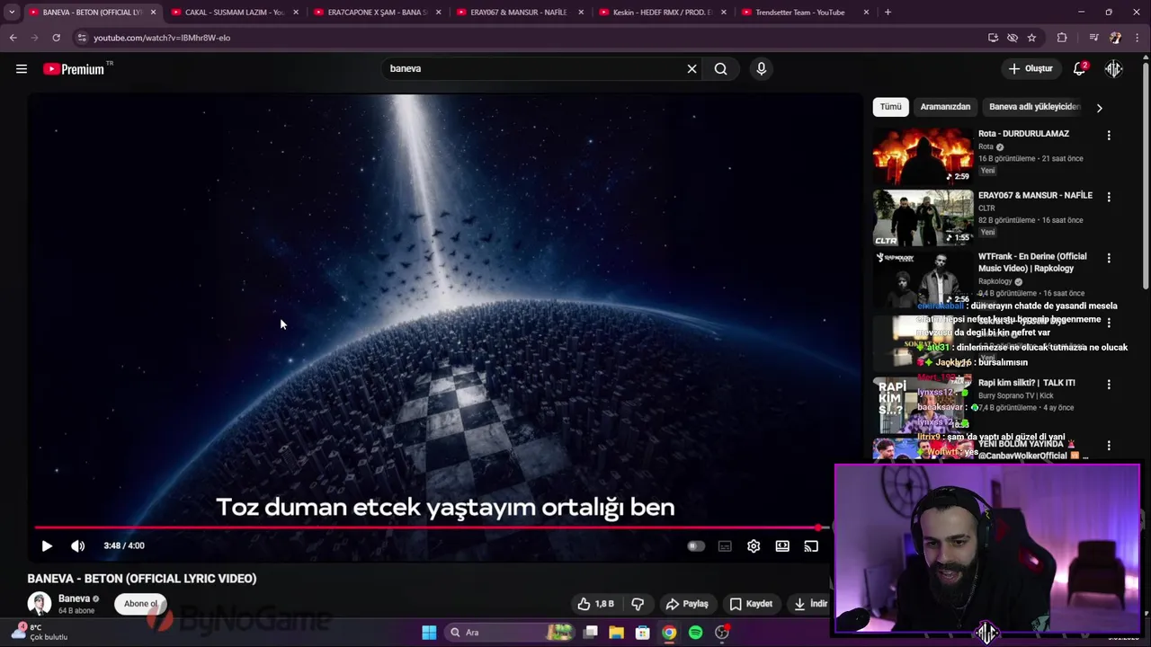Viewport: 1151px width, 647px height.
Task: Show more filter chips with the arrow
Action: pos(1099,108)
